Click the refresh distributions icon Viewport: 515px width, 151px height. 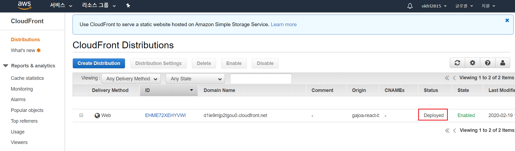pos(457,63)
